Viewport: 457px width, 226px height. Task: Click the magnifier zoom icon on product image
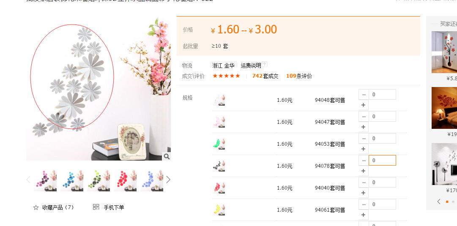(x=167, y=156)
